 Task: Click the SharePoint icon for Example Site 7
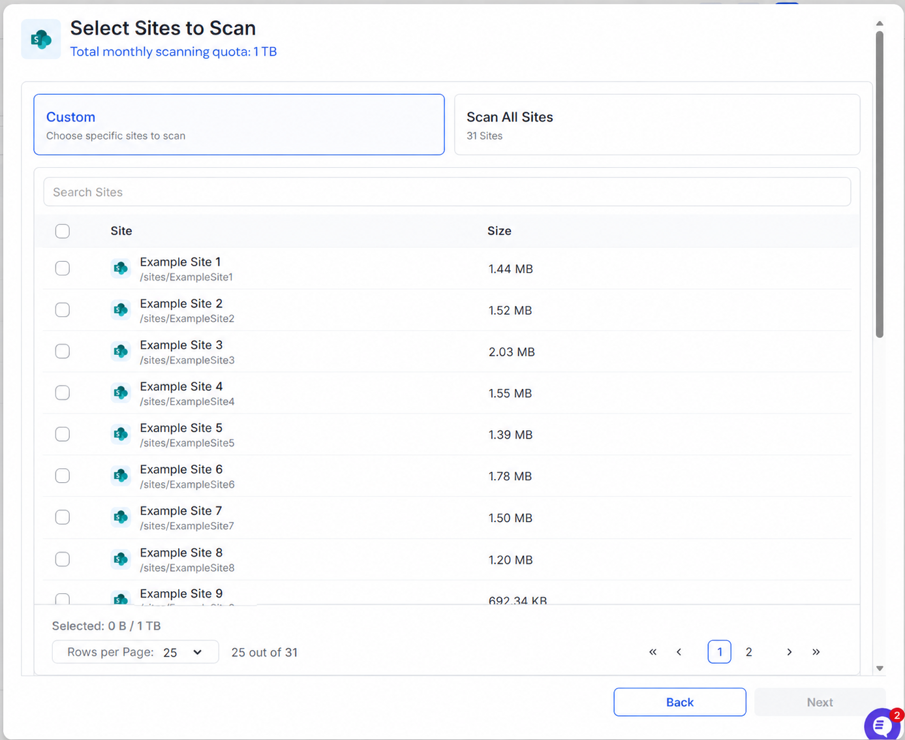point(121,517)
